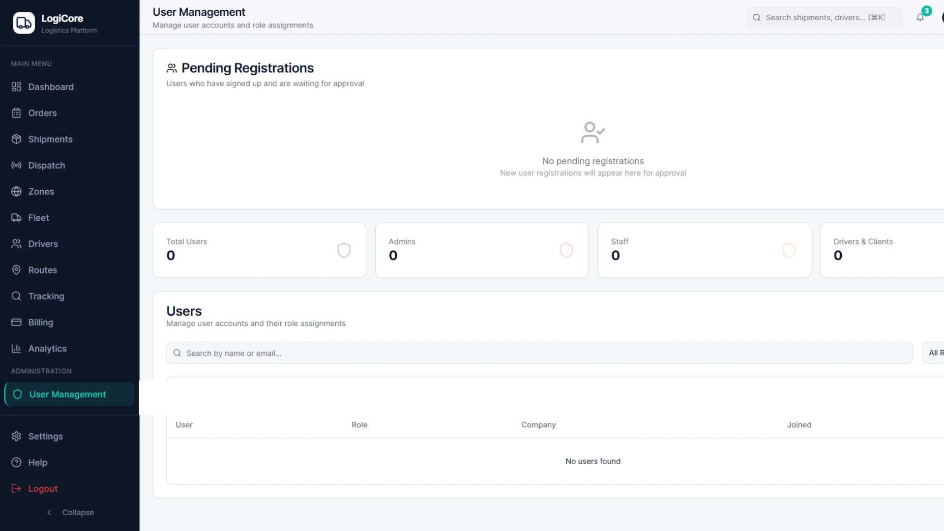This screenshot has height=531, width=944.
Task: Collapse the sidebar
Action: [70, 512]
